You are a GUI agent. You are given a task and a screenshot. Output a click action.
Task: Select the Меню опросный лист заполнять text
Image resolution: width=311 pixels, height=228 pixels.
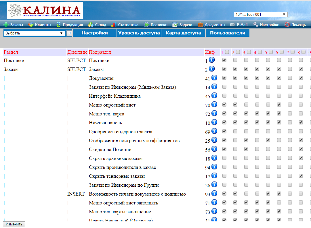point(123,203)
